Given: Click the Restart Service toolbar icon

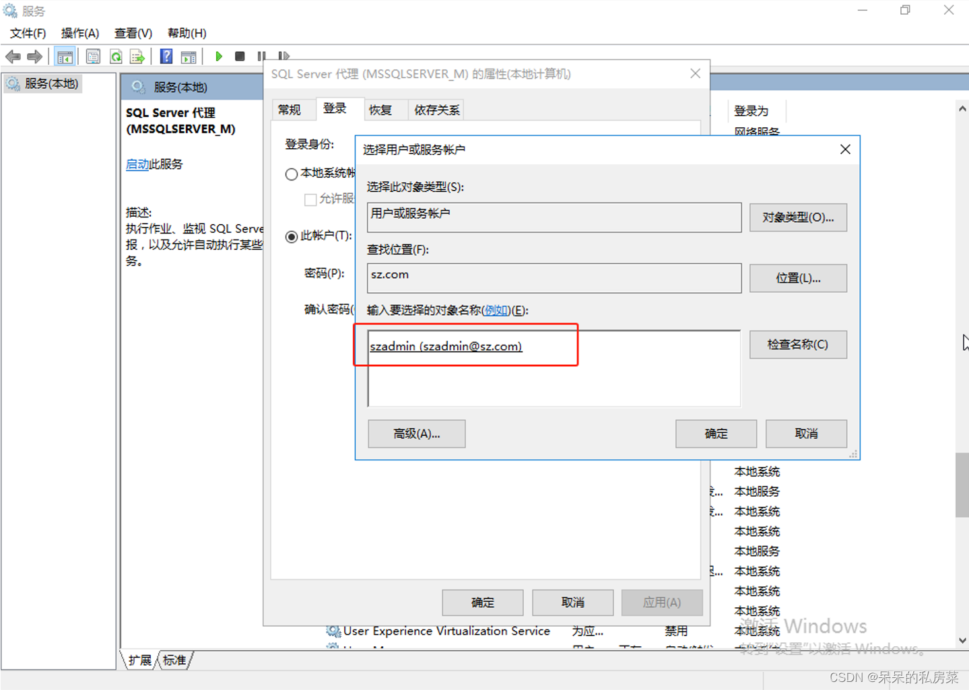Looking at the screenshot, I should [x=283, y=57].
